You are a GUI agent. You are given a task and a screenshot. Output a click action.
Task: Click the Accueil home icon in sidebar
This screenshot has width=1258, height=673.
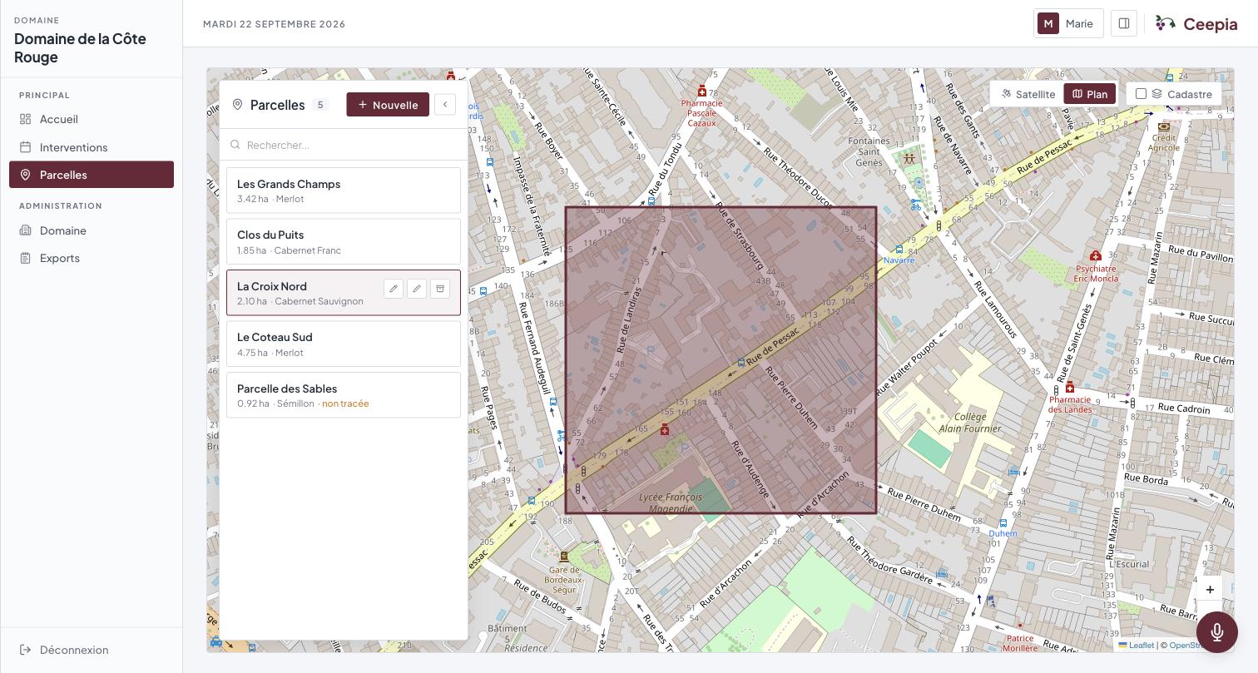26,119
